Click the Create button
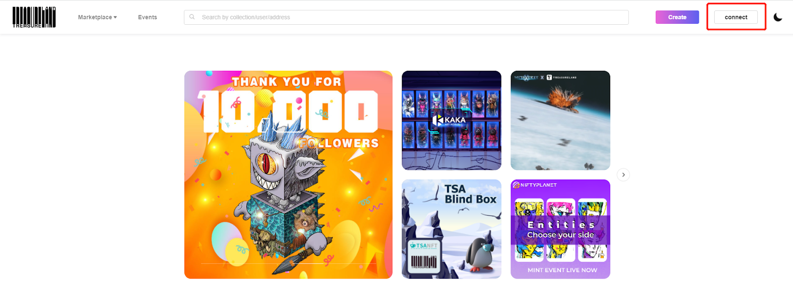The width and height of the screenshot is (793, 291). (677, 17)
